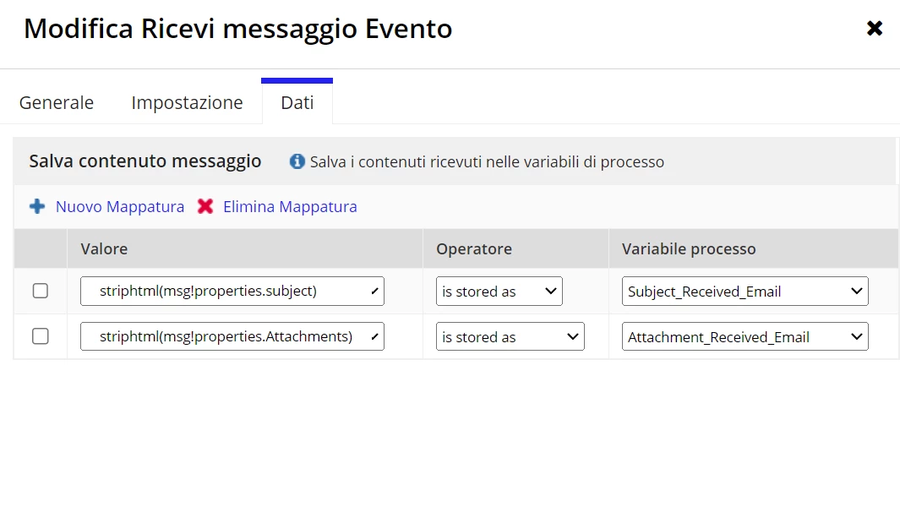The width and height of the screenshot is (900, 518).
Task: Click the Valore column header
Action: pyautogui.click(x=104, y=249)
